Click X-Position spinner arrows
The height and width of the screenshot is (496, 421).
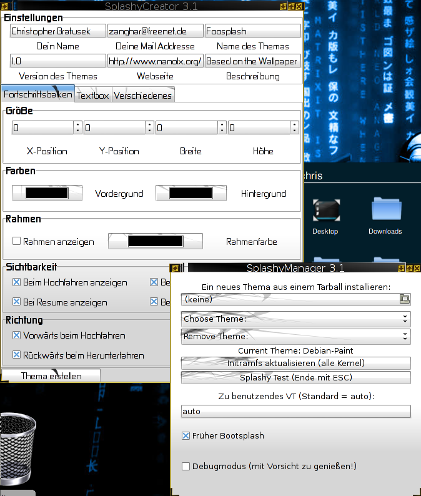(78, 127)
